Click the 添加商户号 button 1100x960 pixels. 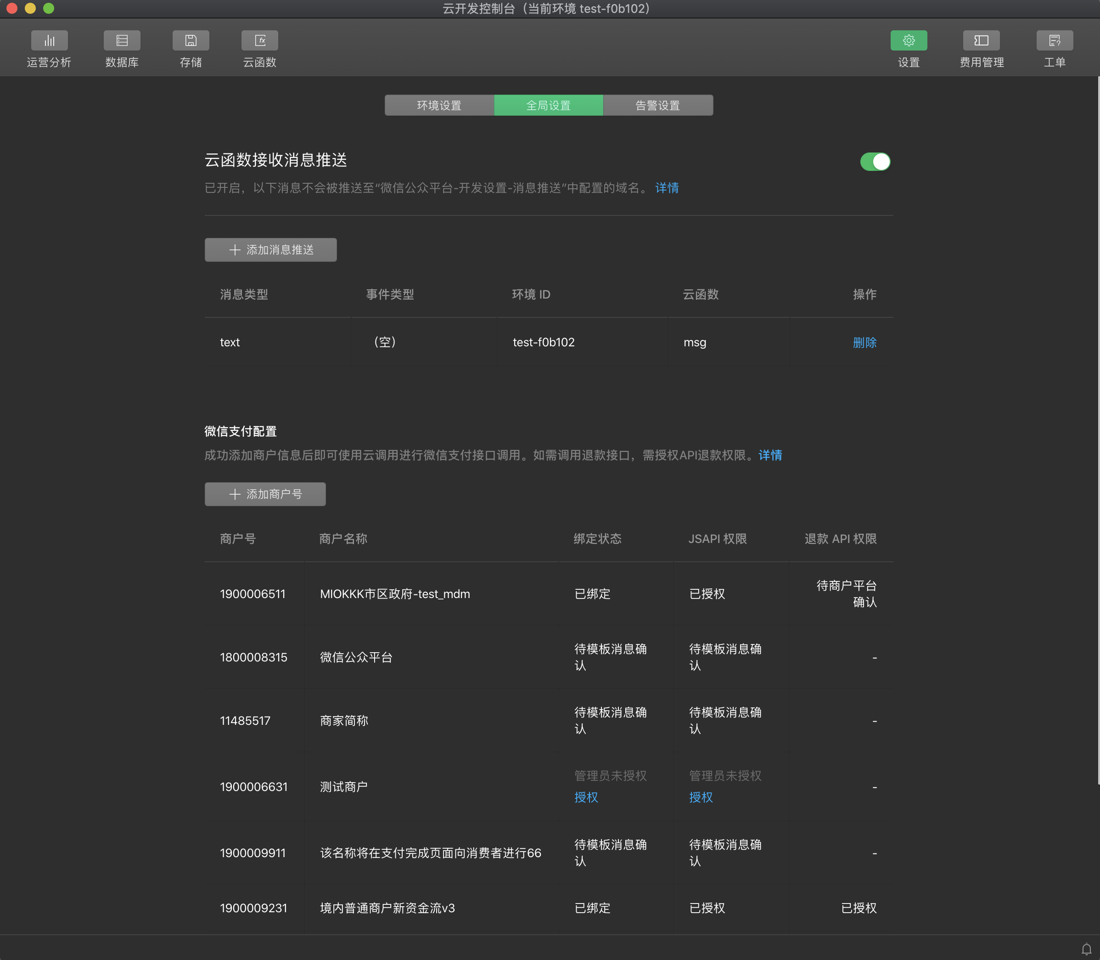click(x=265, y=494)
